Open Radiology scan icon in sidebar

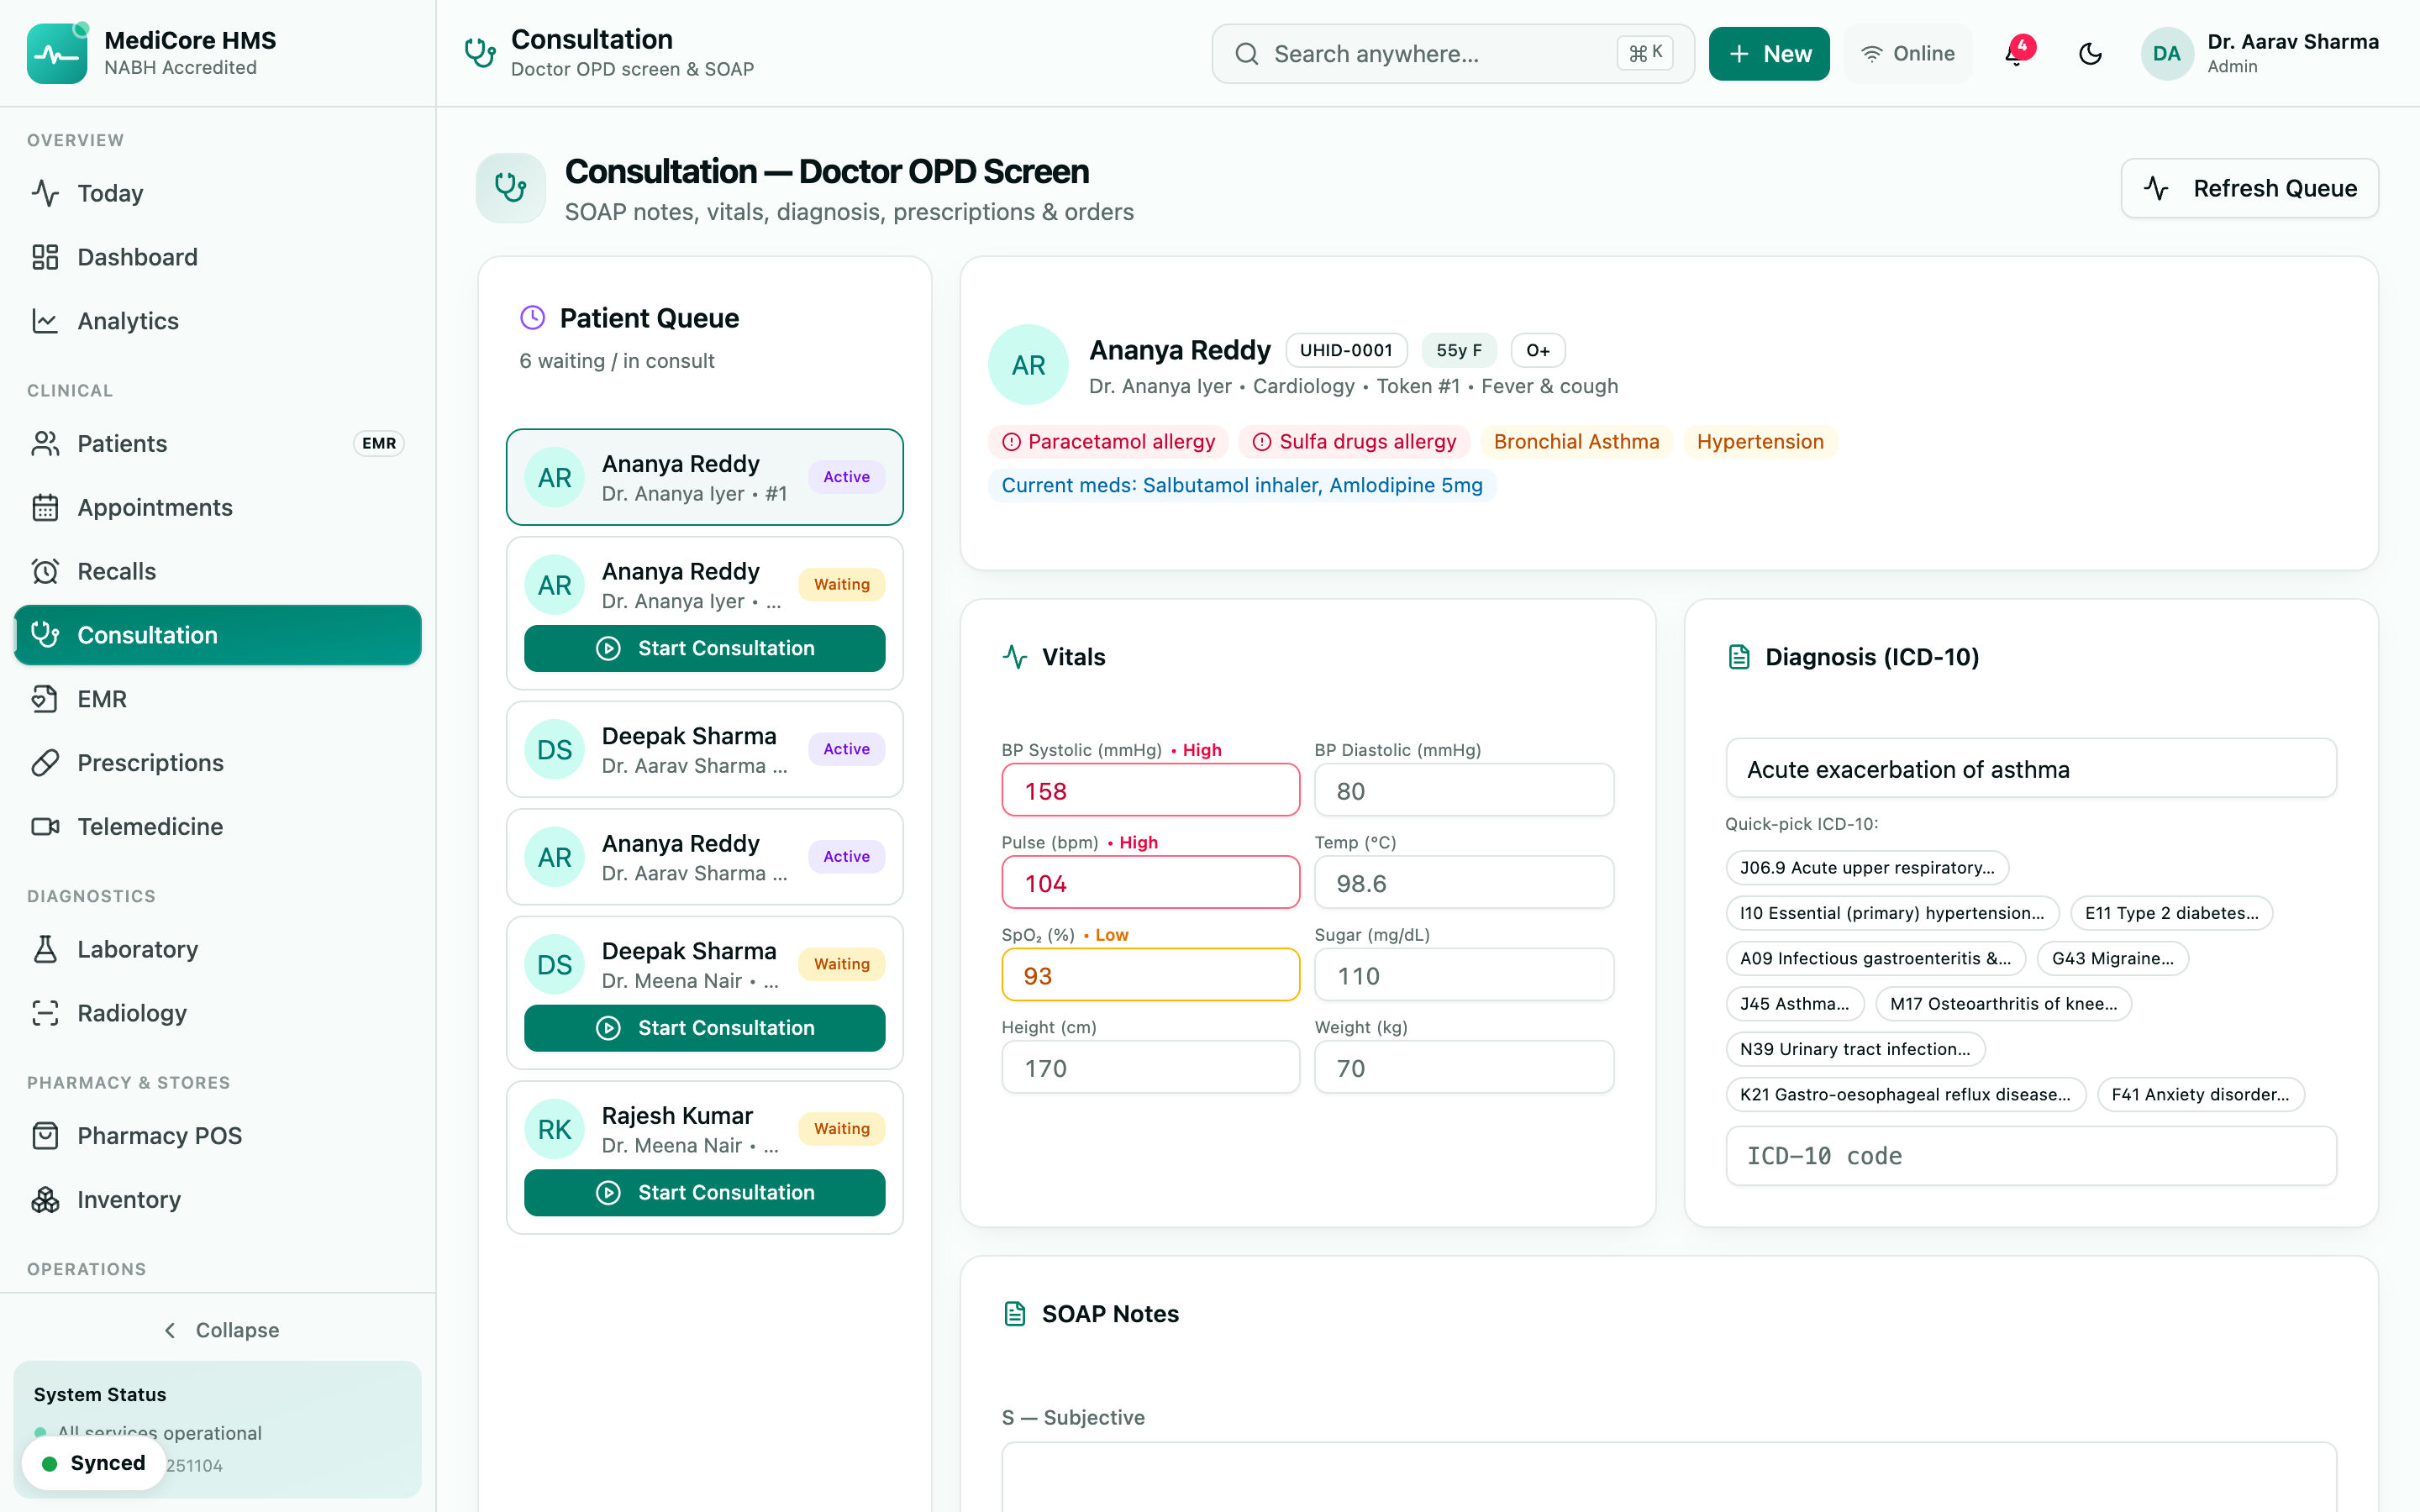pyautogui.click(x=45, y=1013)
